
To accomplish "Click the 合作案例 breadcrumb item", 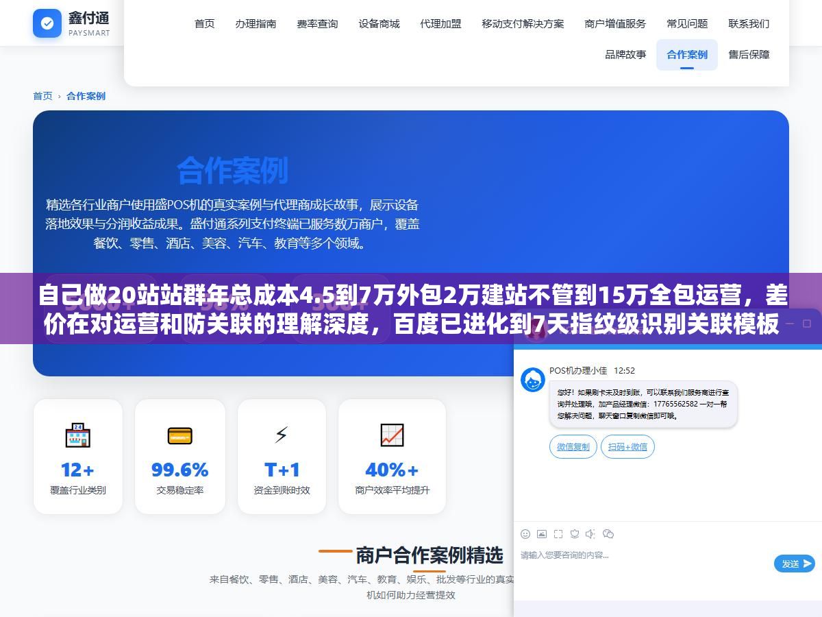I will point(86,96).
